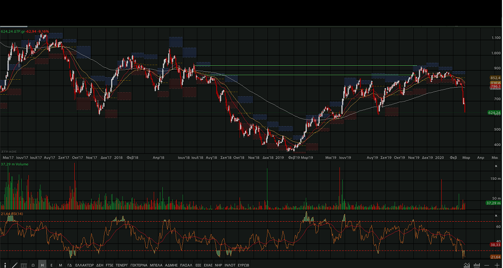The height and width of the screenshot is (268, 503).
Task: Switch to the E weekly timeframe
Action: pyautogui.click(x=51, y=265)
